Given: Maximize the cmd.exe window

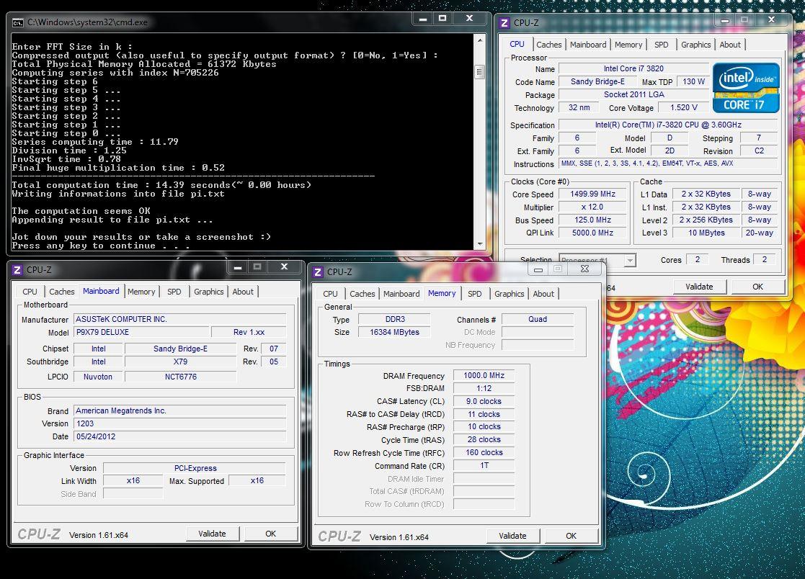Looking at the screenshot, I should point(442,19).
